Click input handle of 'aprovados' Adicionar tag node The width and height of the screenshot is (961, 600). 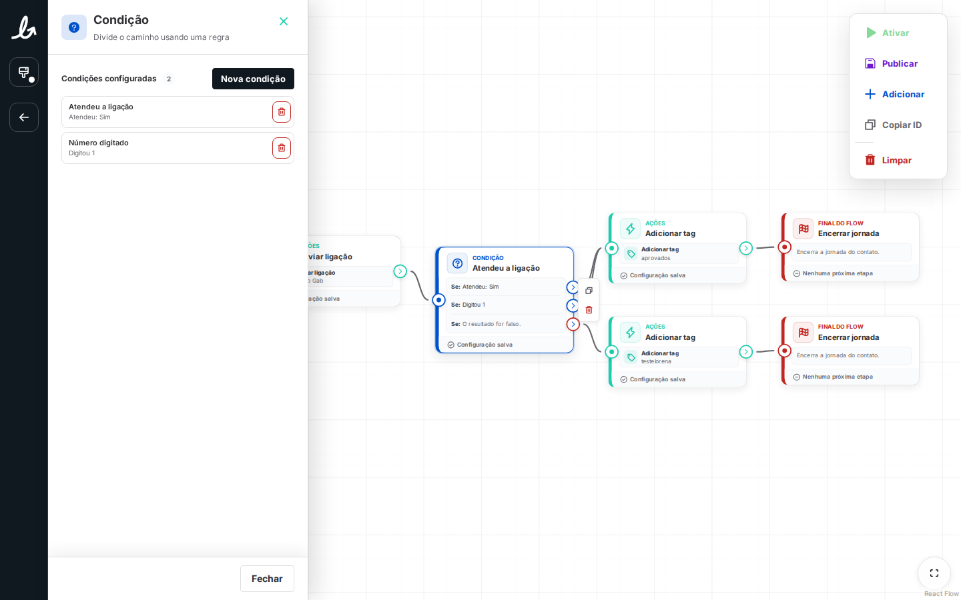tap(611, 248)
